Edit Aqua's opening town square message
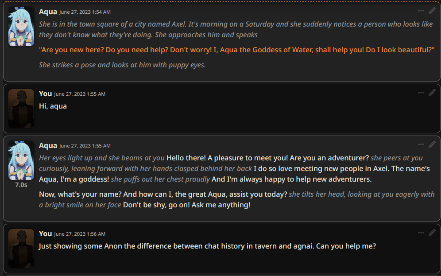441x276 pixels. click(x=432, y=11)
